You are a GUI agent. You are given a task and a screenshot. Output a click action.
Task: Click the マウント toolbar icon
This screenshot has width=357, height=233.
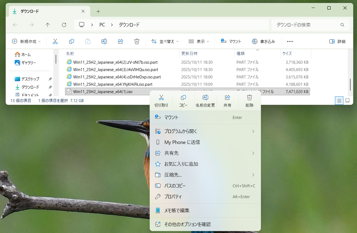231,41
